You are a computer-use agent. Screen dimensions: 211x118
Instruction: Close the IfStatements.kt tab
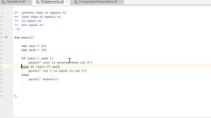[67, 1]
